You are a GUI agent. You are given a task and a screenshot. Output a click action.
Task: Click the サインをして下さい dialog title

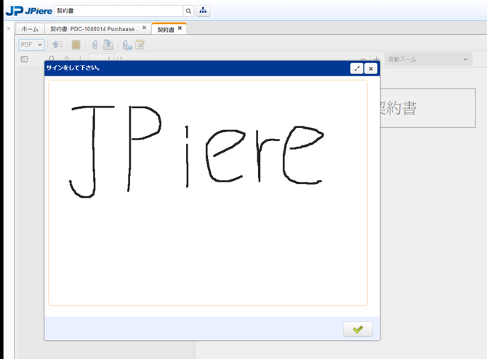coord(73,68)
